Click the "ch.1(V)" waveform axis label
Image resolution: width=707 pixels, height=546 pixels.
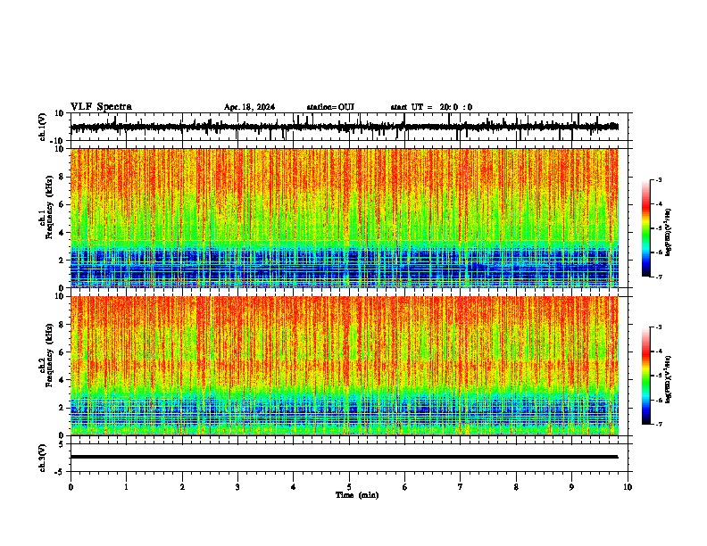pos(42,127)
